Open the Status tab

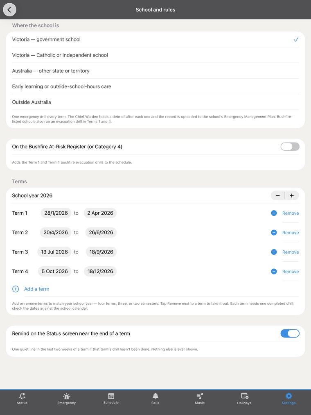coord(22,399)
